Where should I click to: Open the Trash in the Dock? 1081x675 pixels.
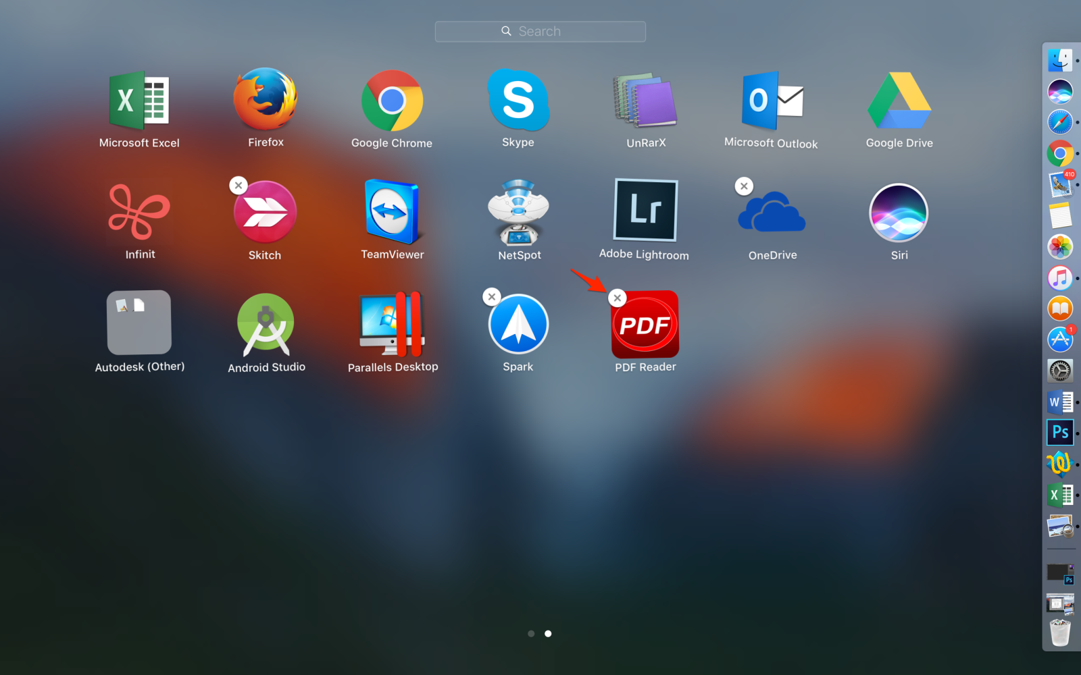[x=1060, y=632]
